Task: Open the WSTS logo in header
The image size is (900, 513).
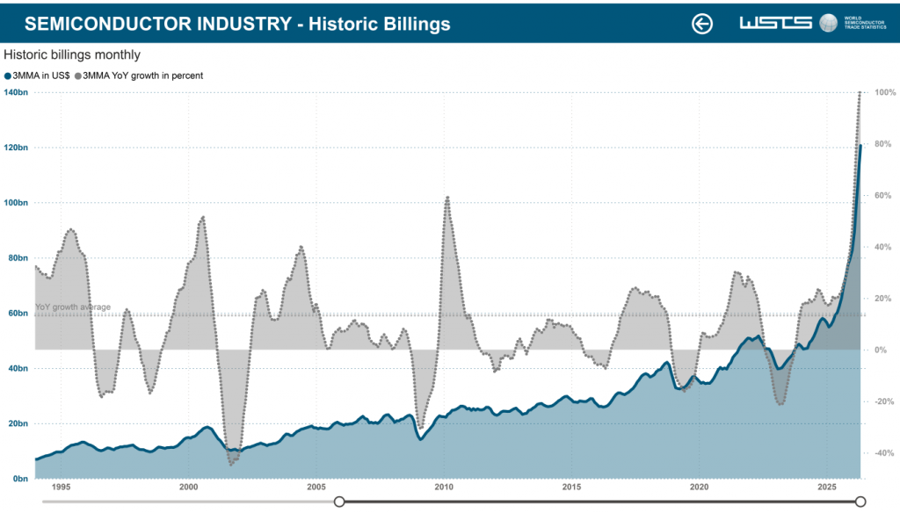Action: 775,23
